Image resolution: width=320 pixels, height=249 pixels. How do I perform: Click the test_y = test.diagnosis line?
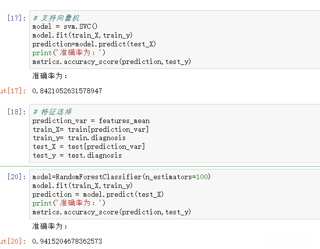(77, 155)
